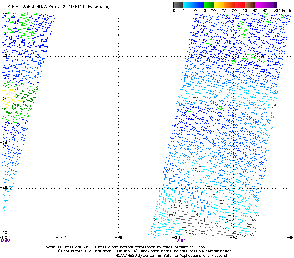Click the 15:52 swath time label
The image size is (294, 258).
[180, 241]
